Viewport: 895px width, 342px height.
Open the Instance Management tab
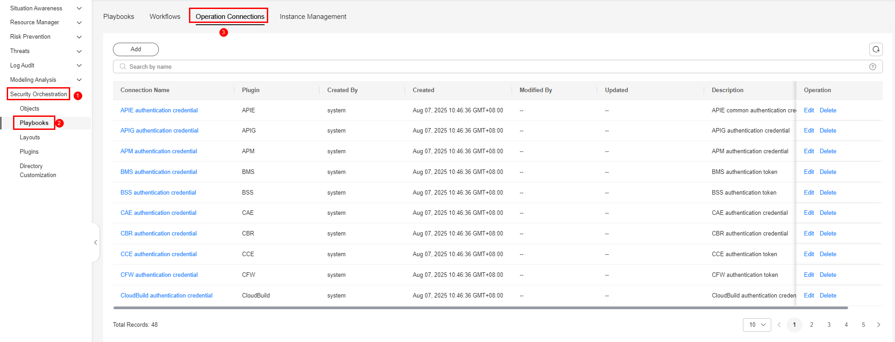coord(313,17)
